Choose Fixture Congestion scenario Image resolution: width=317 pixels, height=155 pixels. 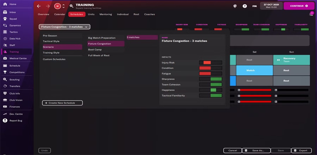coord(106,44)
